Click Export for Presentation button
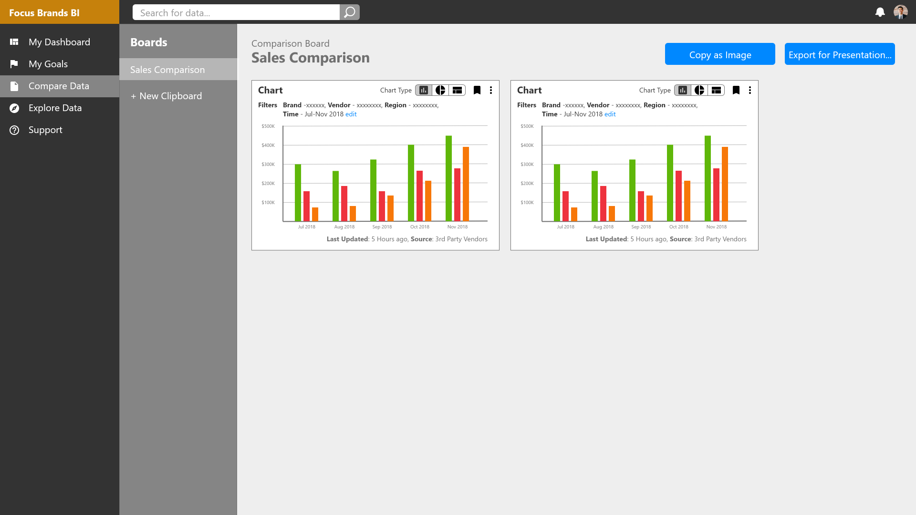The height and width of the screenshot is (515, 916). click(x=840, y=54)
